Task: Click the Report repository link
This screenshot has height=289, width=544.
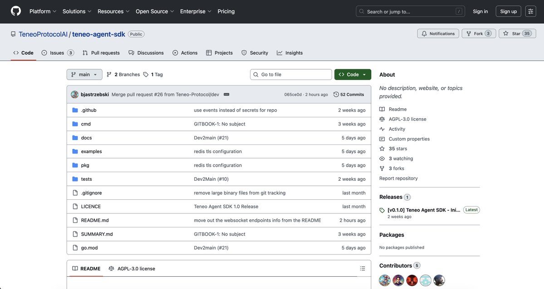Action: point(398,178)
